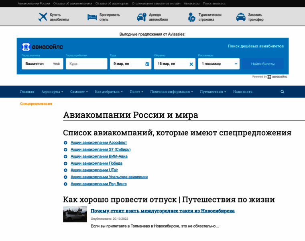The image size is (305, 241).
Task: Open the Novosibirsk taxi article thumbnail
Action: point(75,214)
